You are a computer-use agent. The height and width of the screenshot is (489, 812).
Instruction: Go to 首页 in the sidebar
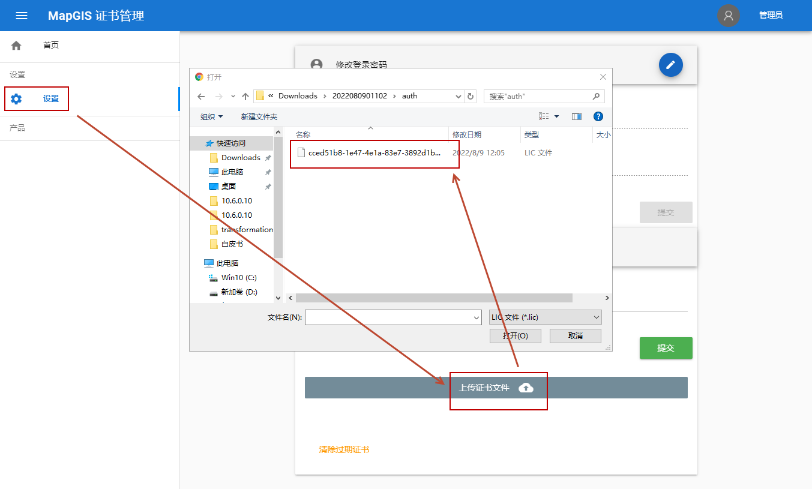51,46
